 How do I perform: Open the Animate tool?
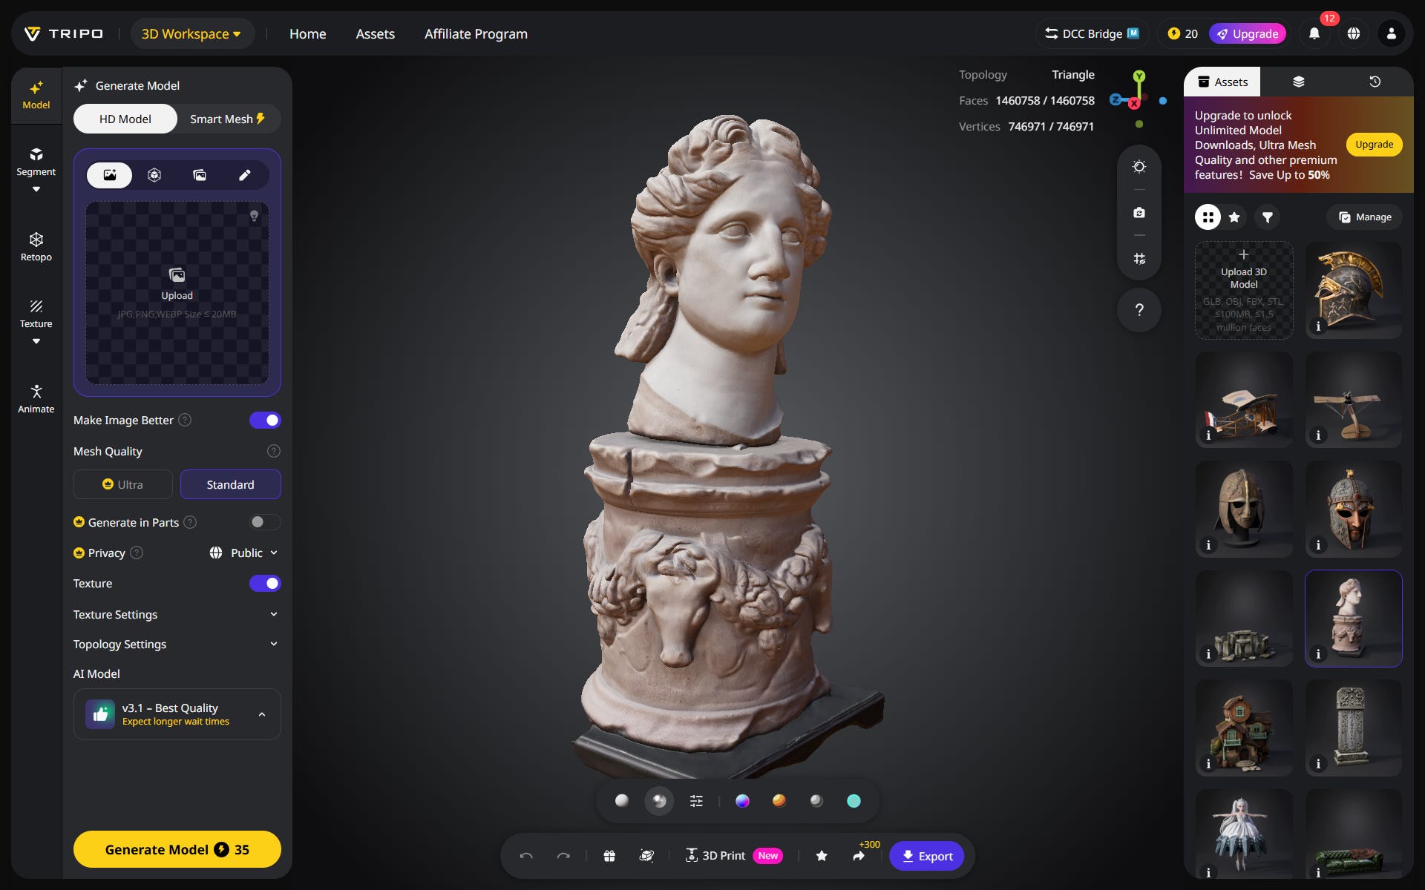pyautogui.click(x=36, y=398)
